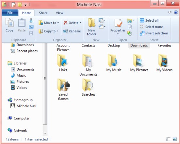
Task: Click the navigation pane scrollbar down arrow
Action: point(45,133)
